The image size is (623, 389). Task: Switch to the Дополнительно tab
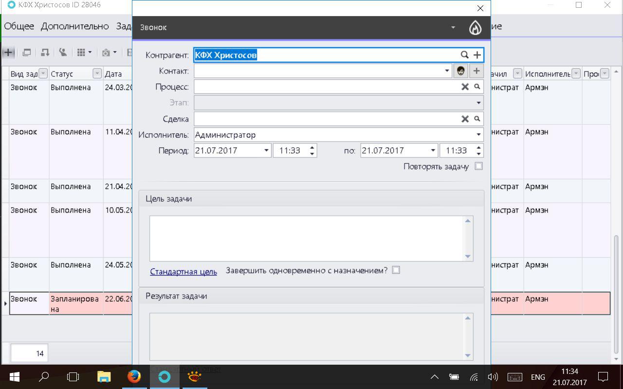75,26
